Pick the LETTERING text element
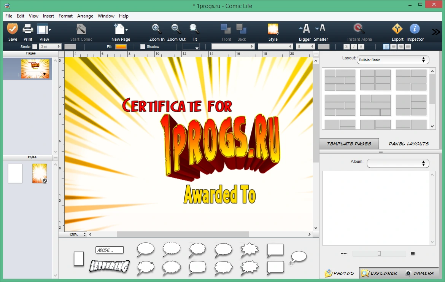The image size is (445, 282). pyautogui.click(x=110, y=266)
